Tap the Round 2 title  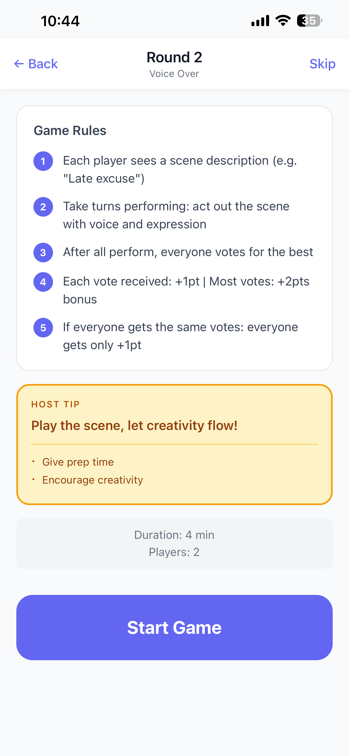click(x=174, y=57)
